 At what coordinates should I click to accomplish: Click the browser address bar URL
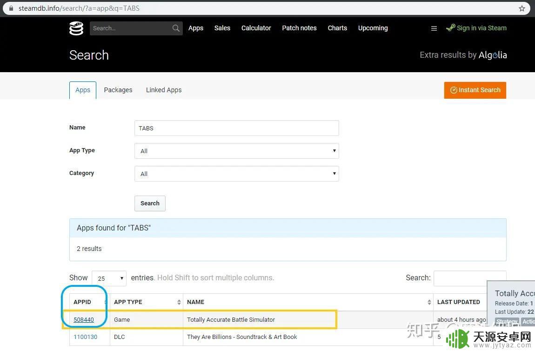[x=79, y=8]
